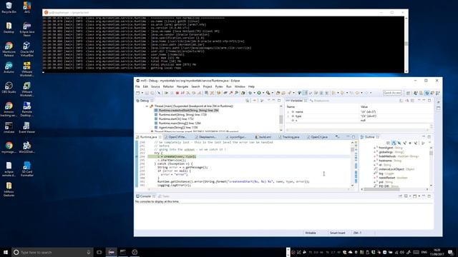
Task: Expand the 'name' variable in Variables view
Action: [x=288, y=112]
